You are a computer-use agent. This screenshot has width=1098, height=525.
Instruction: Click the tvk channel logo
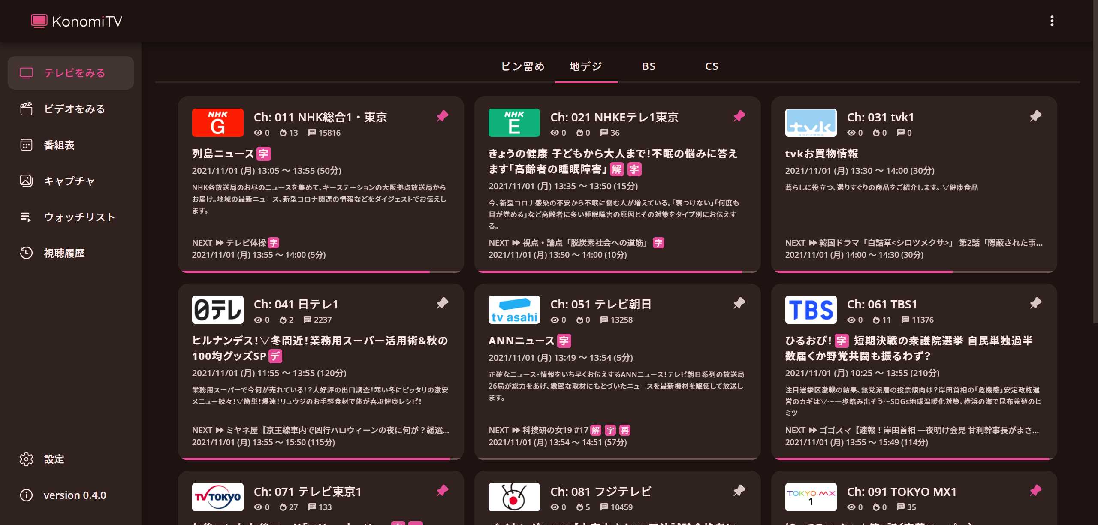[811, 123]
